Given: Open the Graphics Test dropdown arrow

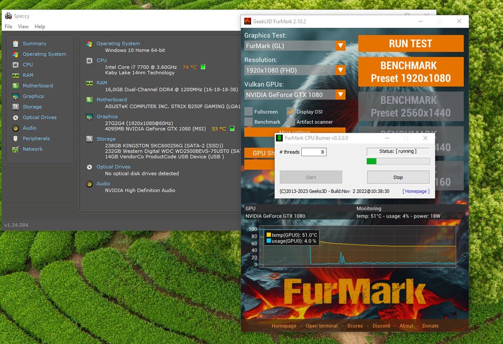Looking at the screenshot, I should [341, 46].
